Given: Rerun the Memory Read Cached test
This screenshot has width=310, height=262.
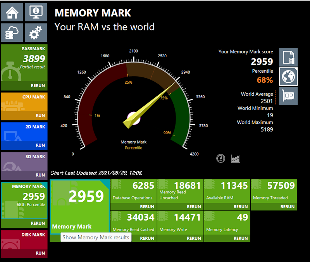Looking at the screenshot, I should click(147, 238).
